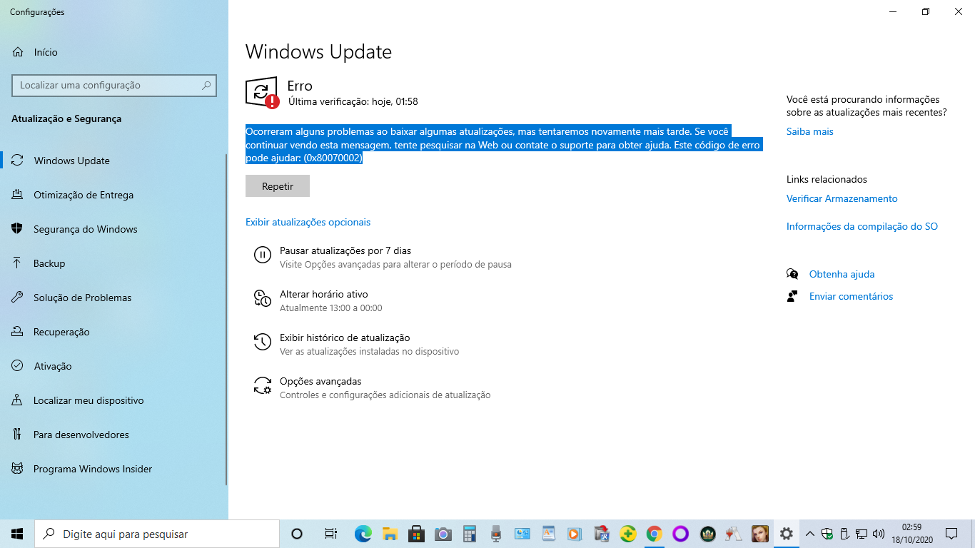The image size is (975, 548).
Task: Click the Opções avançadas text
Action: (x=320, y=381)
